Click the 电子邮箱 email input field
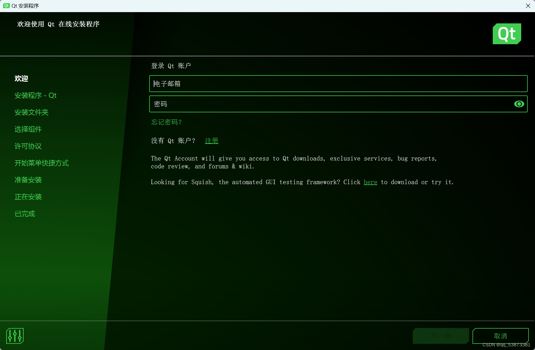The image size is (535, 350). (338, 84)
